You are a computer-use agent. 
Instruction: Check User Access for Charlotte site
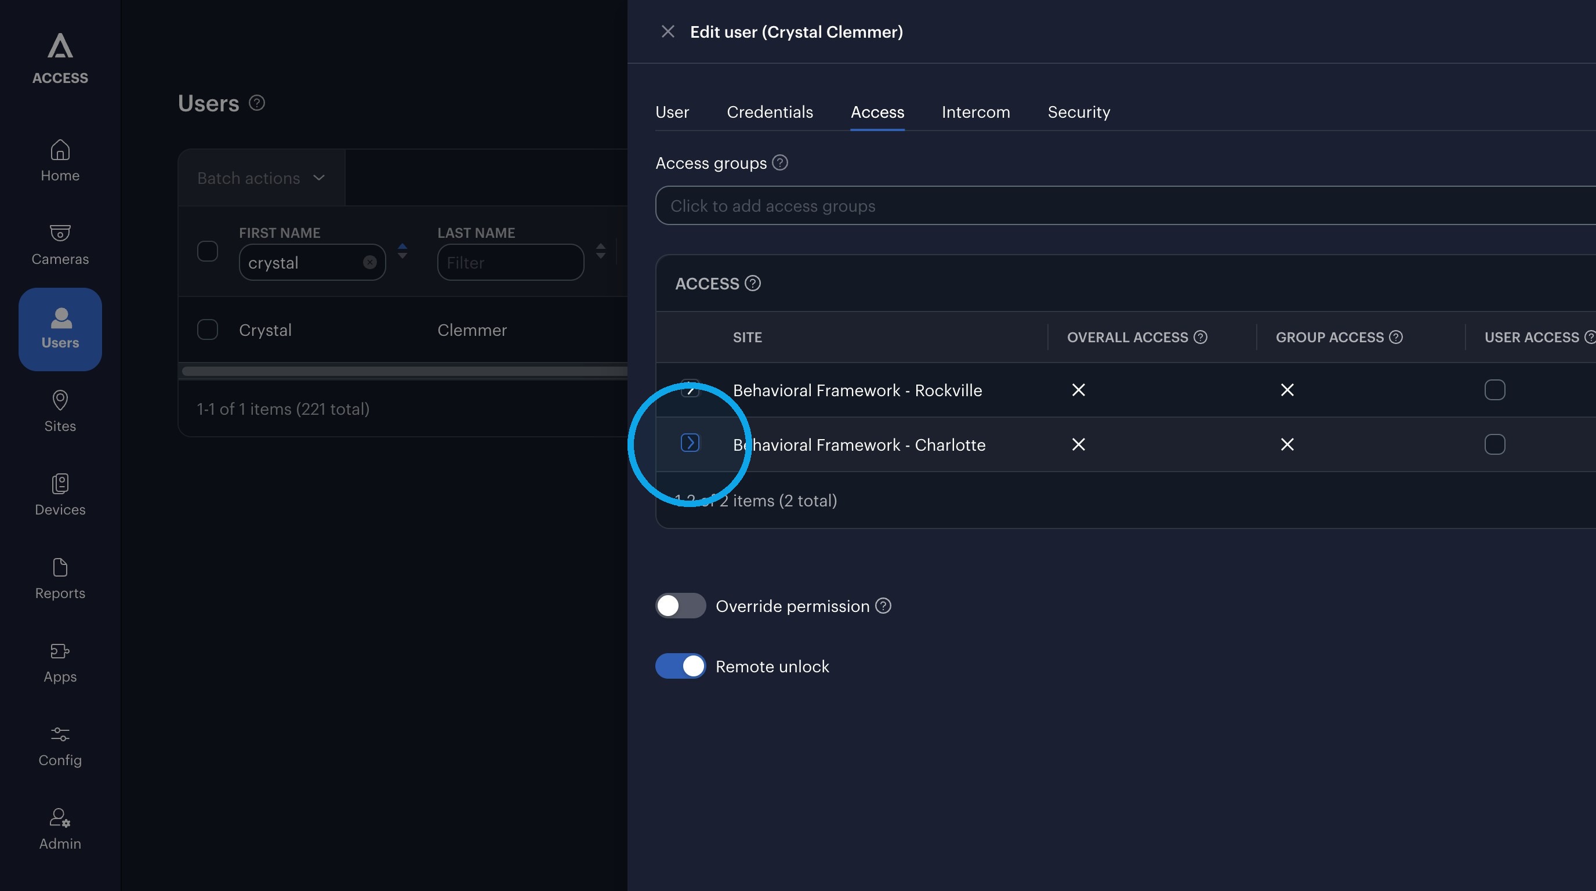1495,445
